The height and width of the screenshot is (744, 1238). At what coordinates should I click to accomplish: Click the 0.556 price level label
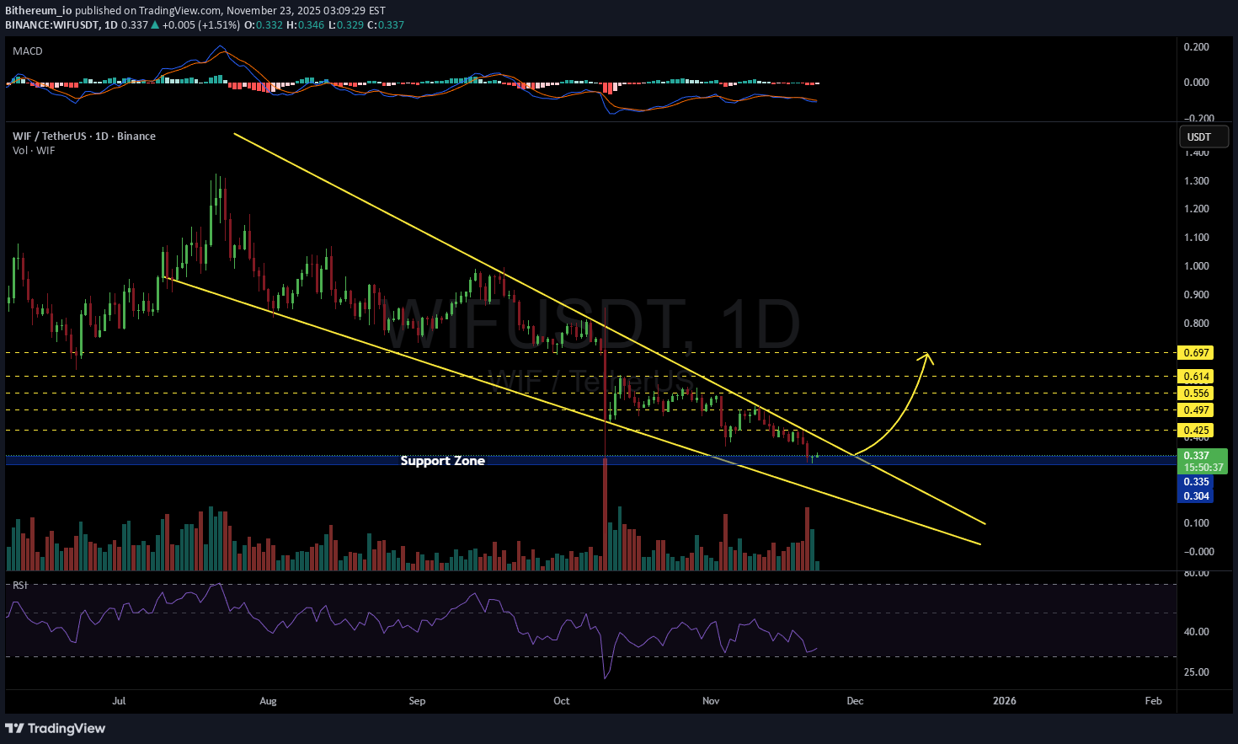(1196, 393)
